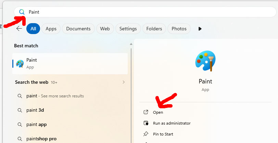This screenshot has height=143, width=278.
Task: Click magnifier icon beside 'paint - See more'
Action: [20, 96]
